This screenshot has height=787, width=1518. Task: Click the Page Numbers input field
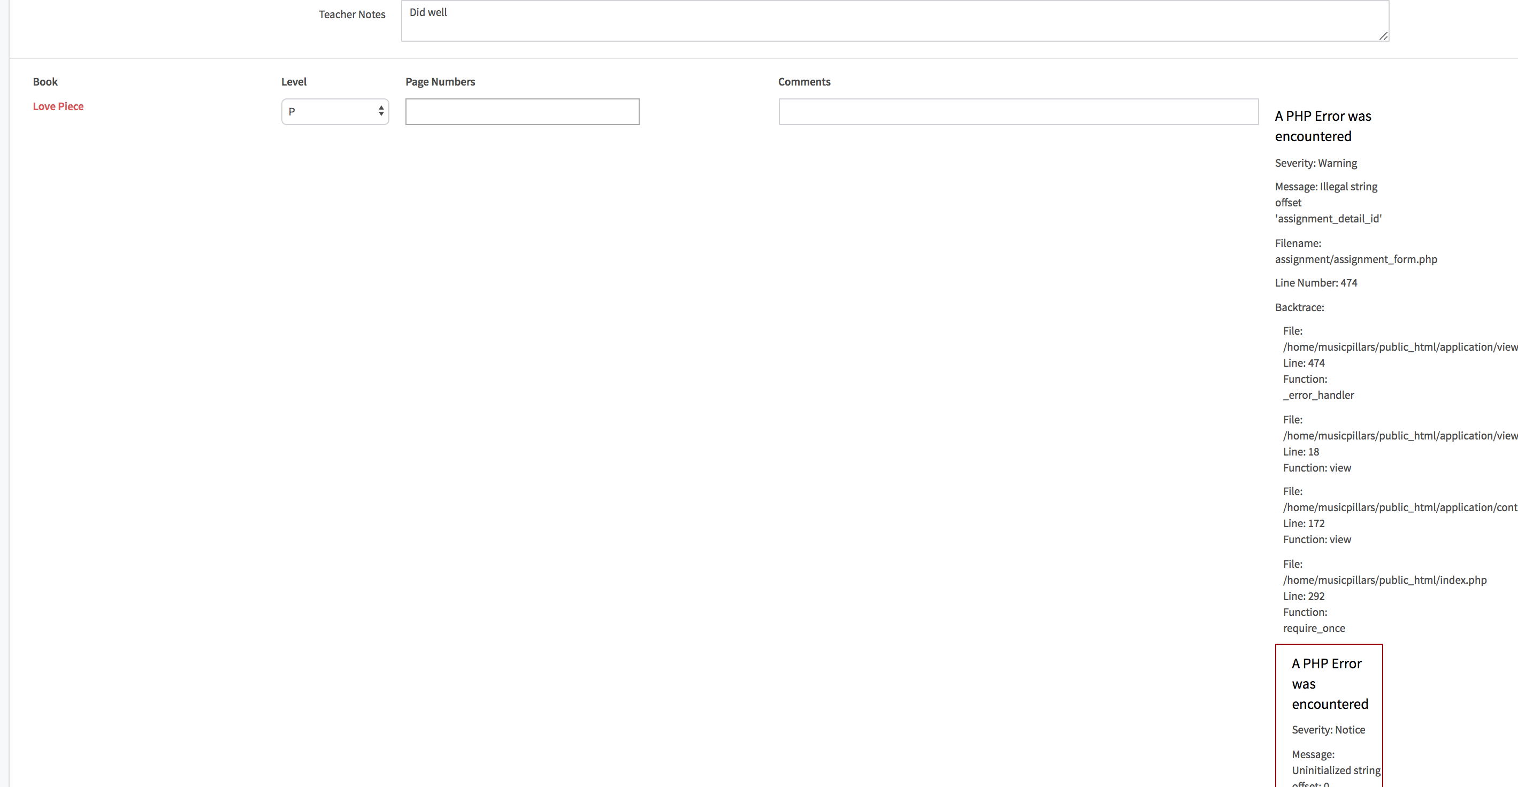522,111
